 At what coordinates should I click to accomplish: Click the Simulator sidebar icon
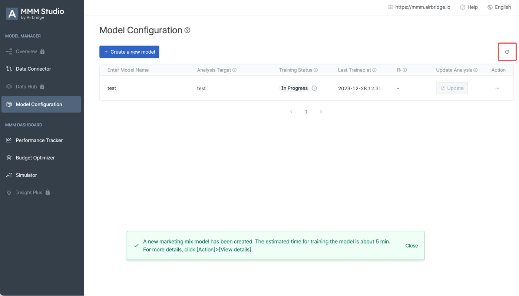9,175
